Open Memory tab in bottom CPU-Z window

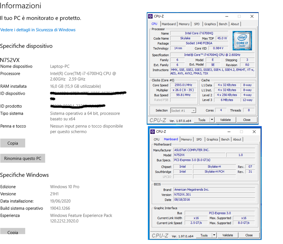[186, 139]
